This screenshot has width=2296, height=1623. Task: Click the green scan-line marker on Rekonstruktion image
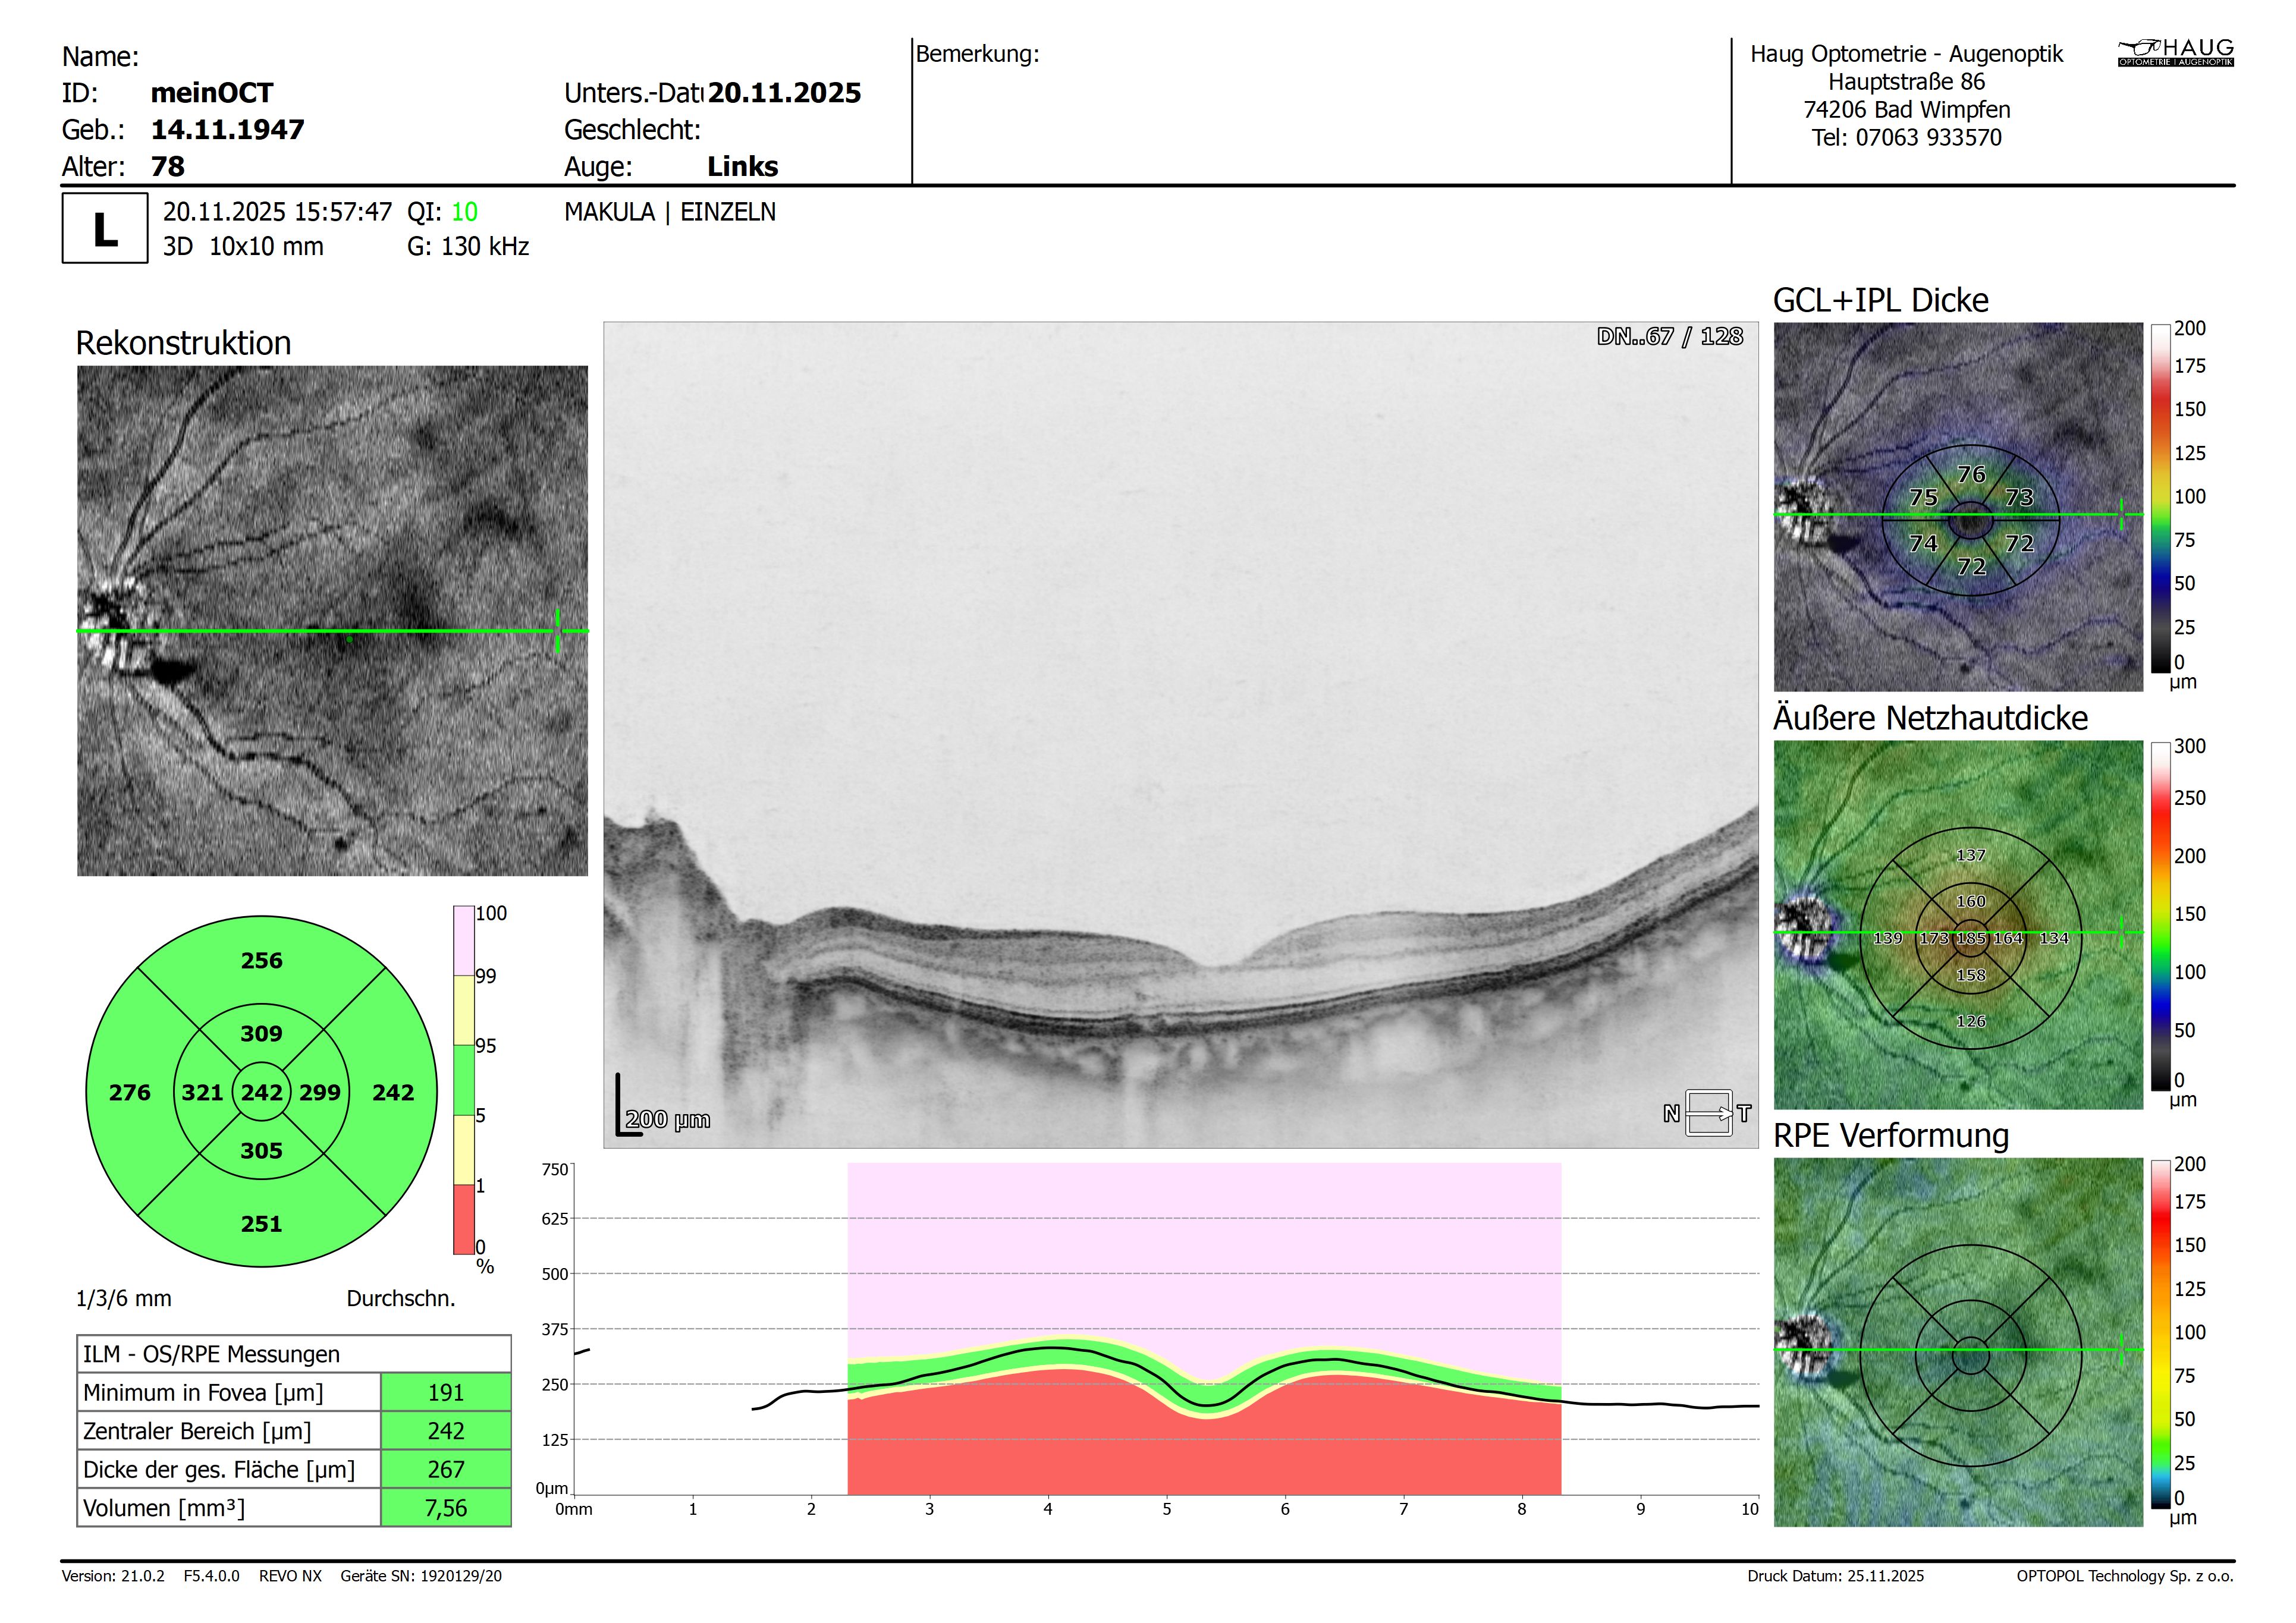558,631
